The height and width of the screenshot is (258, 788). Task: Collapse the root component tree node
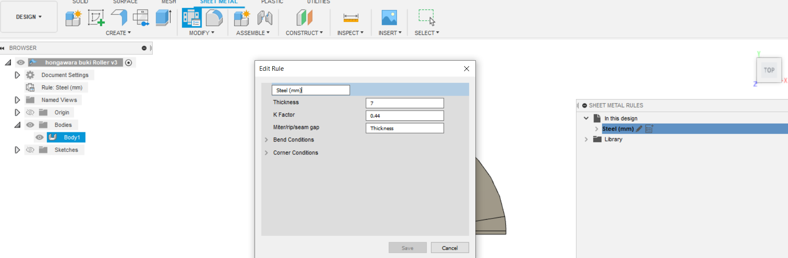click(x=8, y=62)
